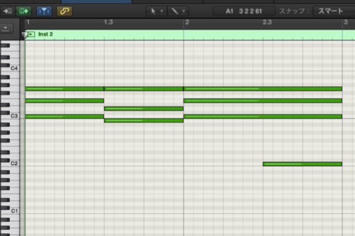Open the pencil command-click tool menu
The height and width of the screenshot is (236, 355).
(178, 11)
